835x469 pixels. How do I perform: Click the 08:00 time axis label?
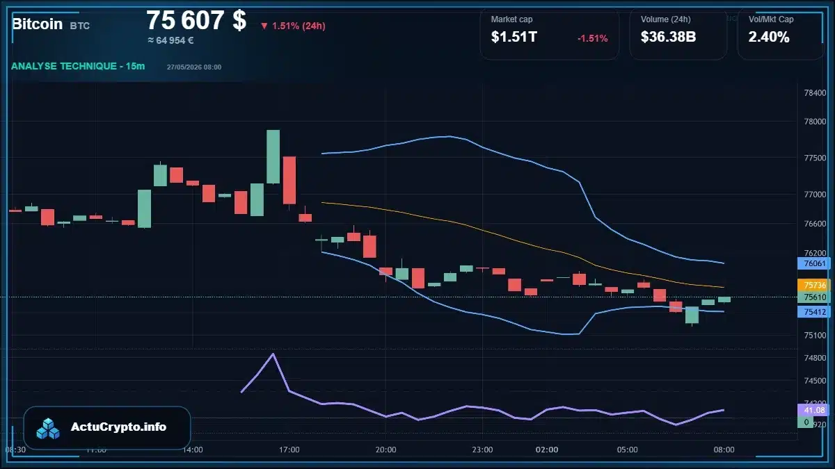pos(724,450)
